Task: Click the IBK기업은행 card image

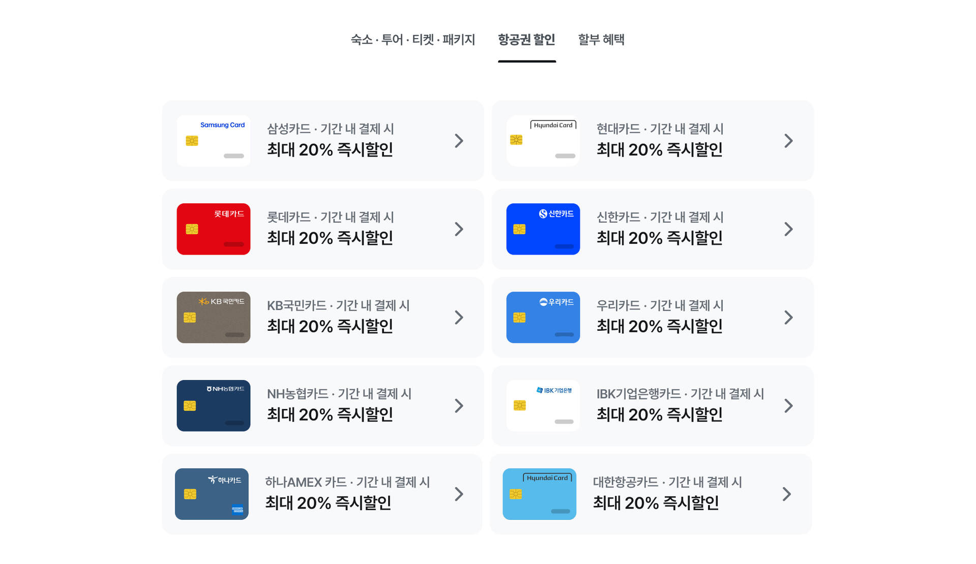Action: (543, 406)
